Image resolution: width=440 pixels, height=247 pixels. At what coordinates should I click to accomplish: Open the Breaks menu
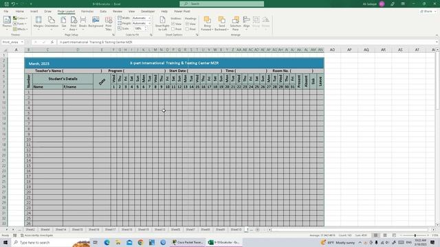(83, 23)
